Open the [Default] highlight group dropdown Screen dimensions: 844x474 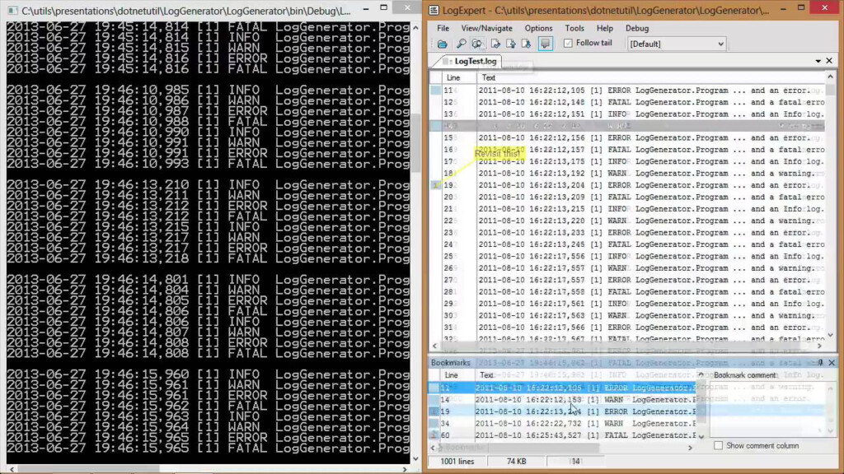677,44
